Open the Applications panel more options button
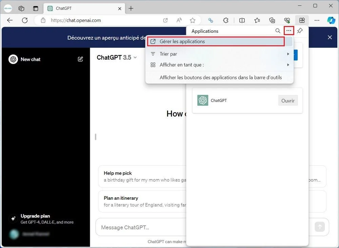The image size is (339, 248). click(x=288, y=31)
